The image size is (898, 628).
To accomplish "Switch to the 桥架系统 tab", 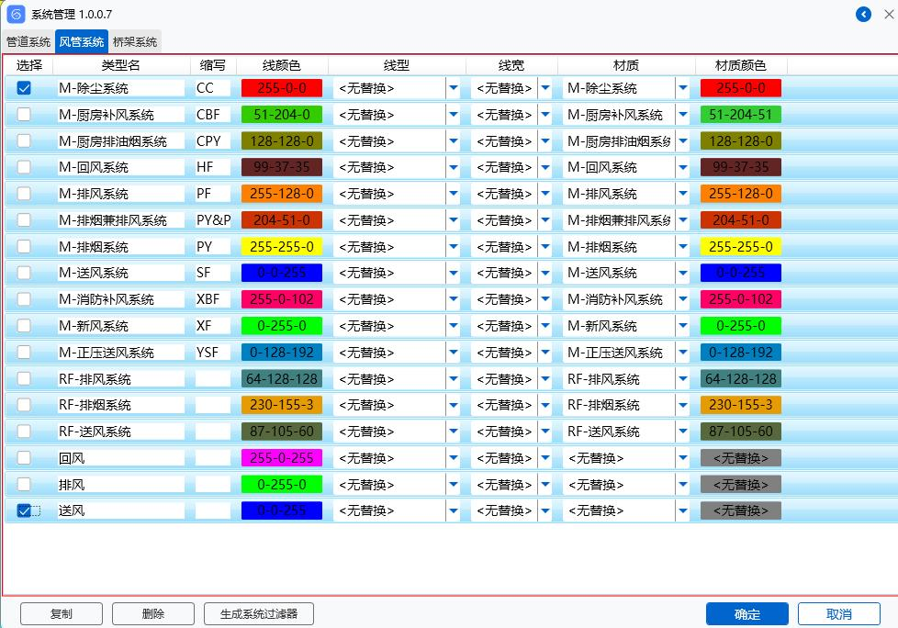I will (135, 42).
